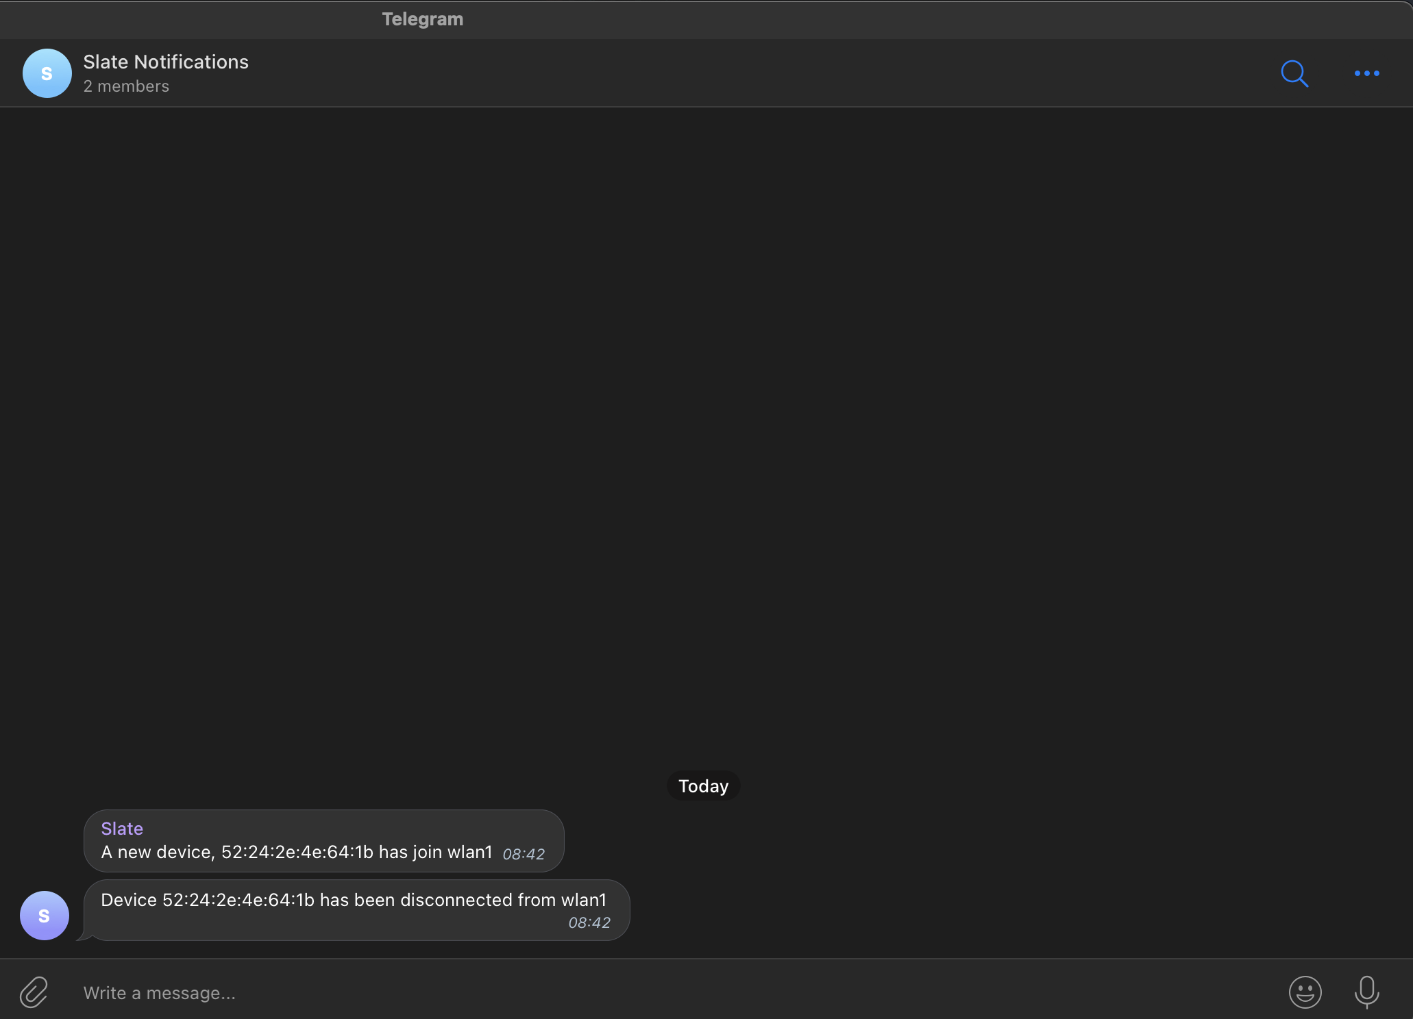Viewport: 1413px width, 1019px height.
Task: Click the microphone voice message icon
Action: [x=1366, y=992]
